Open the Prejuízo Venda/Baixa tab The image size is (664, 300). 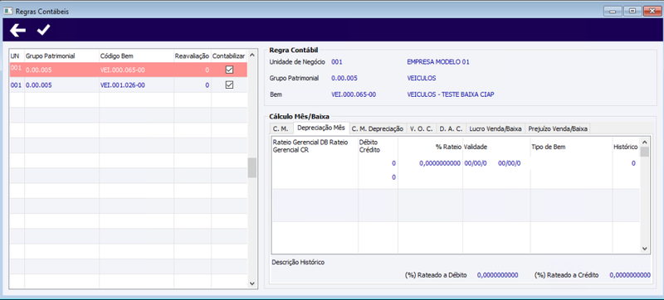[557, 128]
